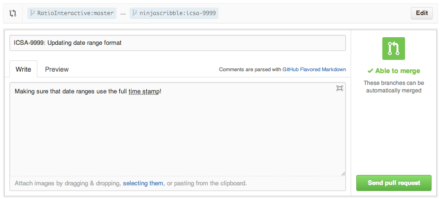Click the comment box resize handle
Screen dimensions: 441x199
click(x=343, y=174)
